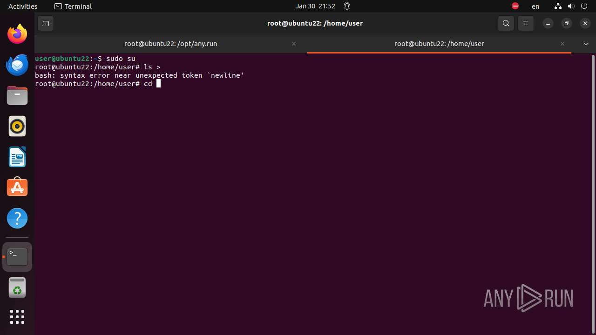Screen dimensions: 596x335
Task: Open Thunderbird Mail from the dock
Action: tap(17, 65)
